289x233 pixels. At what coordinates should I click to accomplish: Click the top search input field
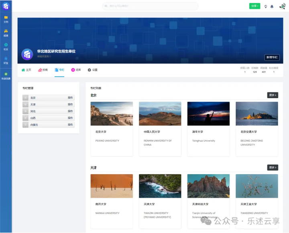[x=150, y=6]
